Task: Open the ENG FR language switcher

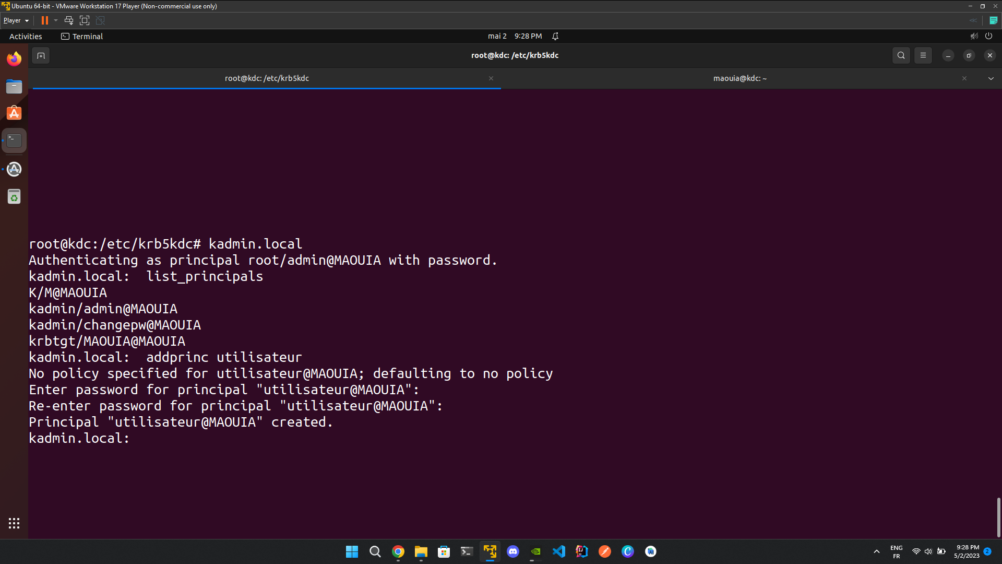Action: click(x=897, y=551)
